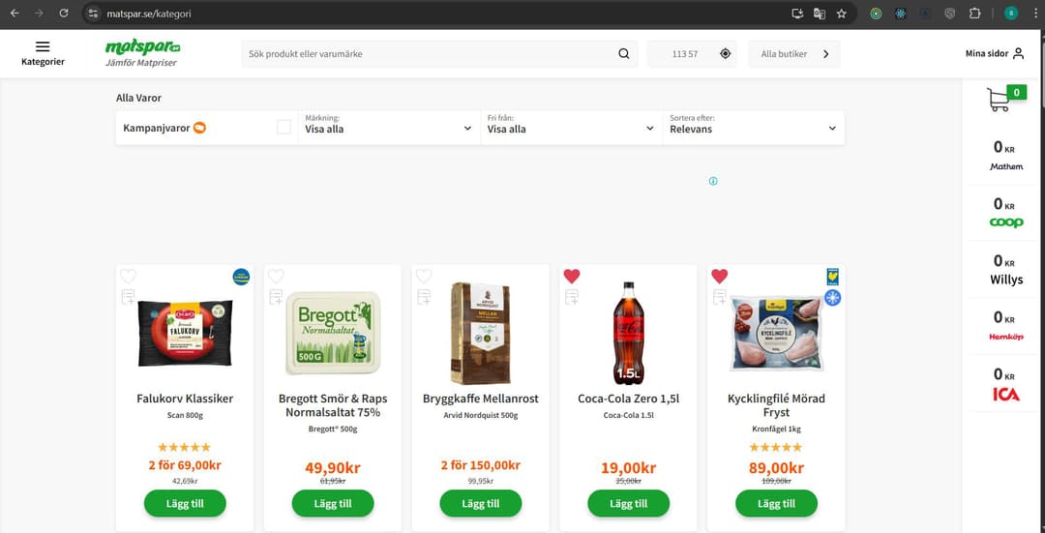Viewport: 1045px width, 533px height.
Task: Add Kycklingfilé Mörad Fryst to a list icon
Action: pos(720,297)
